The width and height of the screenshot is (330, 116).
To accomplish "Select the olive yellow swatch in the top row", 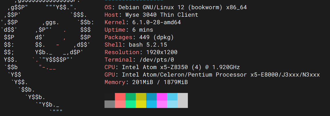I will (141, 96).
